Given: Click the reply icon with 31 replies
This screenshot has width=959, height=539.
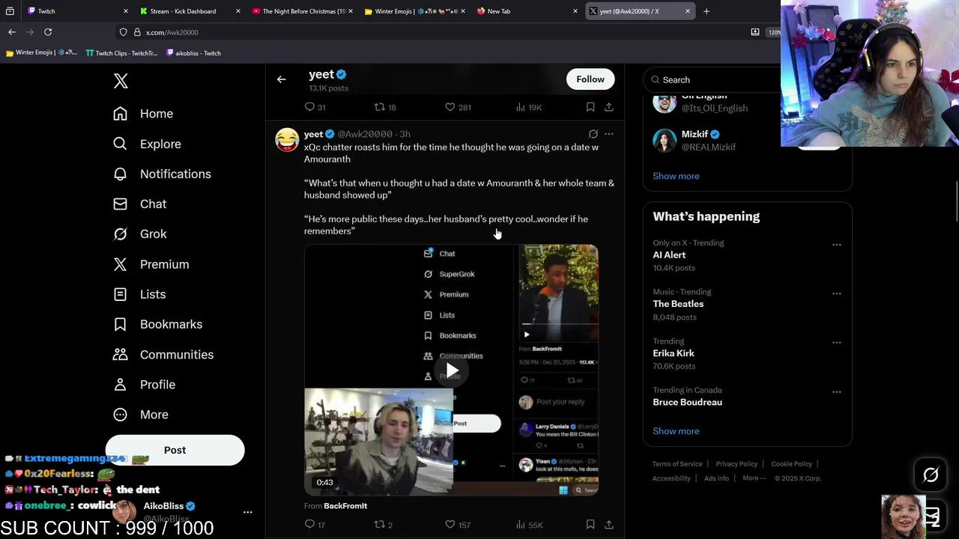Looking at the screenshot, I should point(309,107).
